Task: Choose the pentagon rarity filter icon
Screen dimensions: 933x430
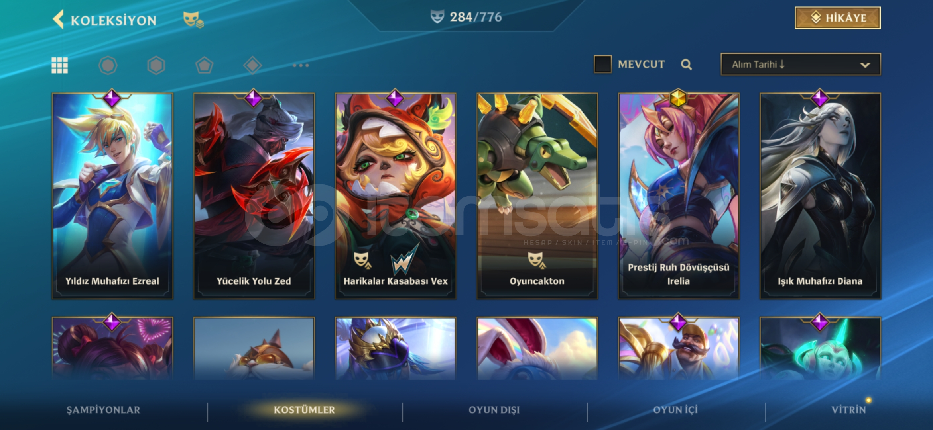Action: (204, 65)
